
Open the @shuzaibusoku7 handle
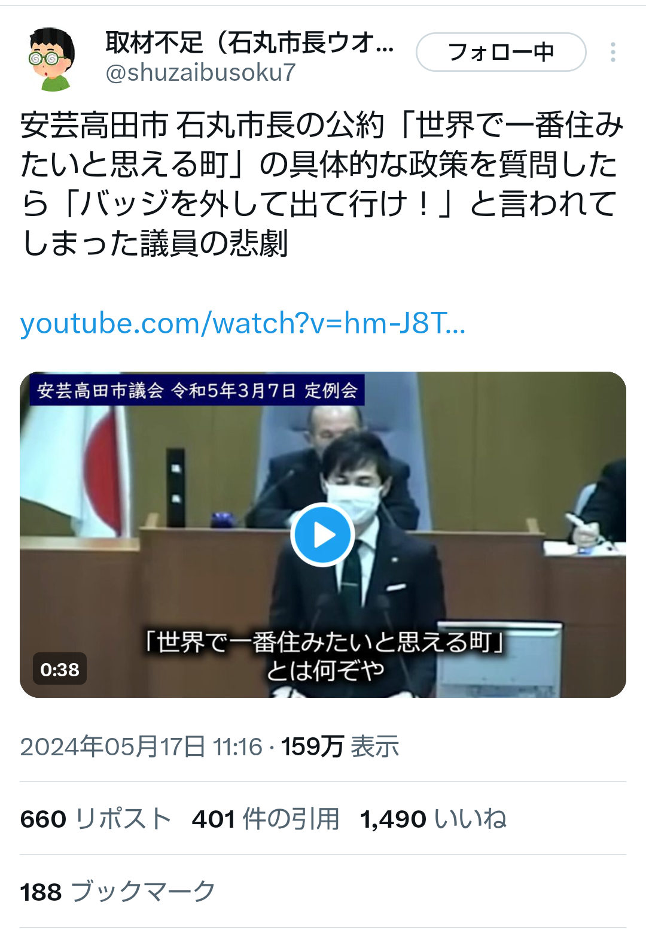200,72
